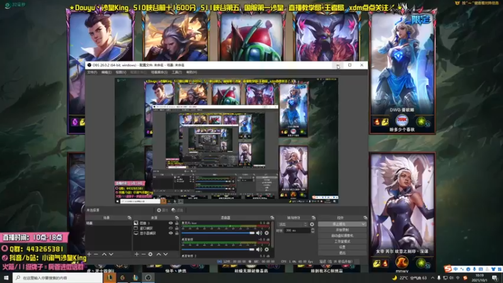Pop out the Sources dock panel
This screenshot has height=283, width=503.
point(177,218)
